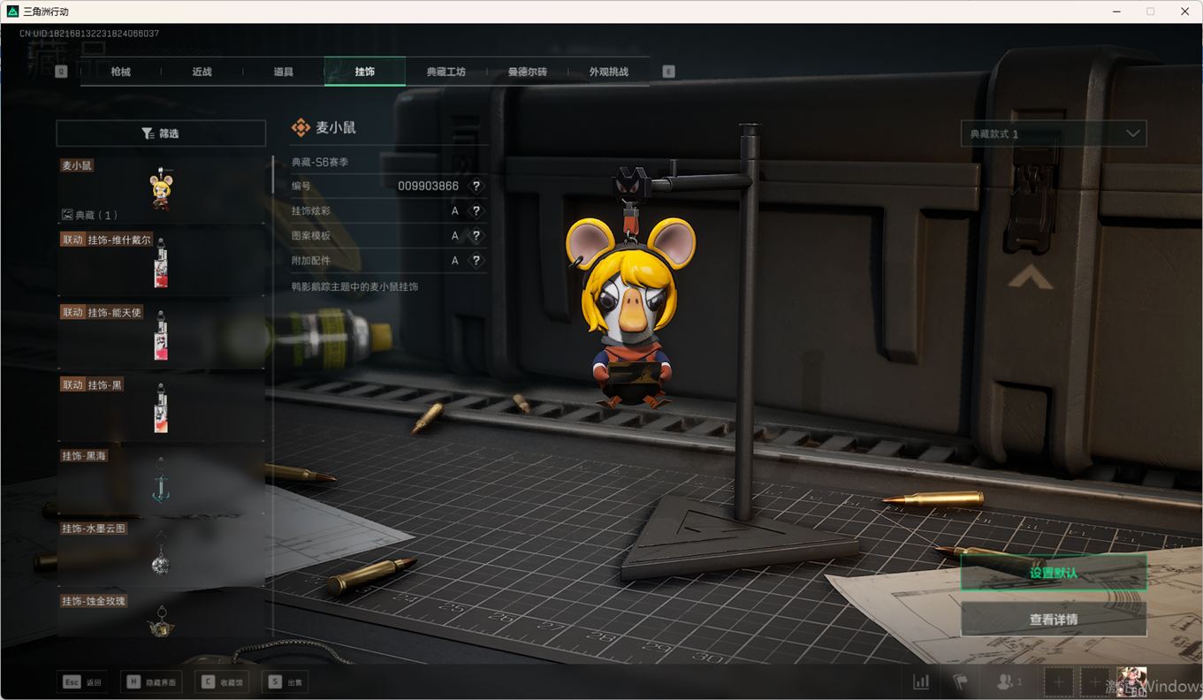Screen dimensions: 1203x700
Task: Select the 联动 挂饰-黑 charm item
Action: [161, 408]
